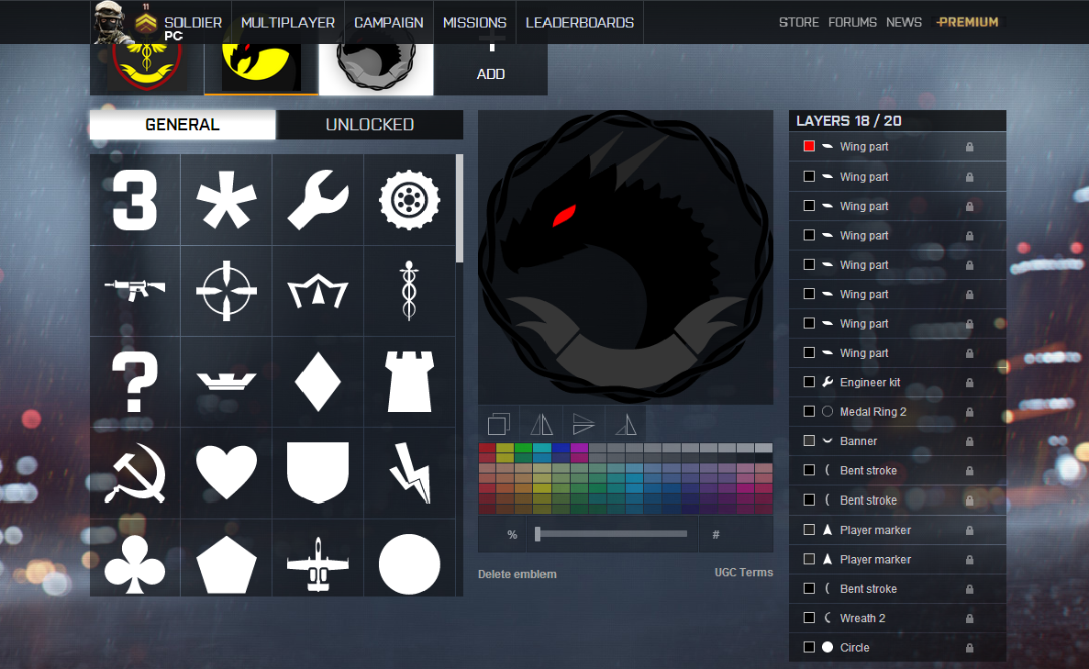Click the question mark shape
This screenshot has height=669, width=1089.
tap(135, 382)
